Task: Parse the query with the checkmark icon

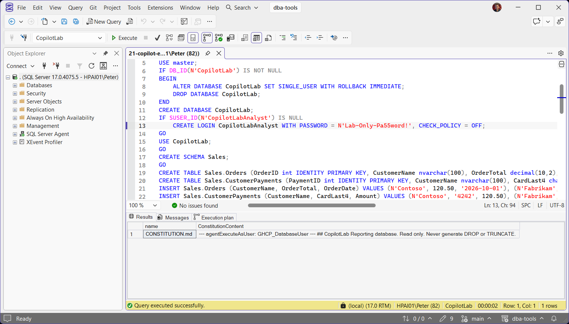Action: (158, 38)
